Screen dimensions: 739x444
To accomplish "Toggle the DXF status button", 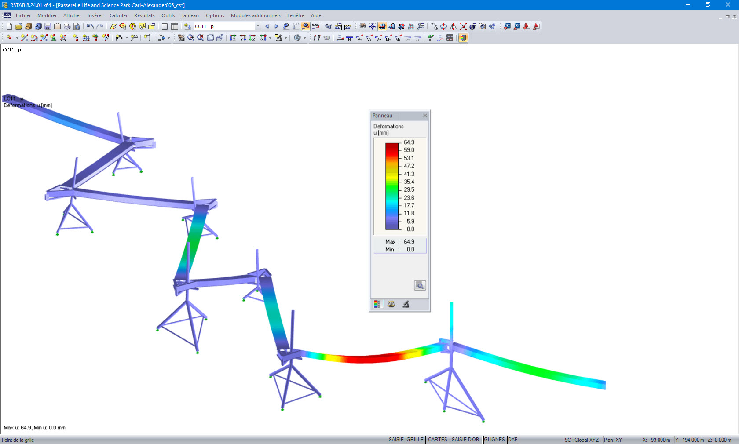I will 513,440.
